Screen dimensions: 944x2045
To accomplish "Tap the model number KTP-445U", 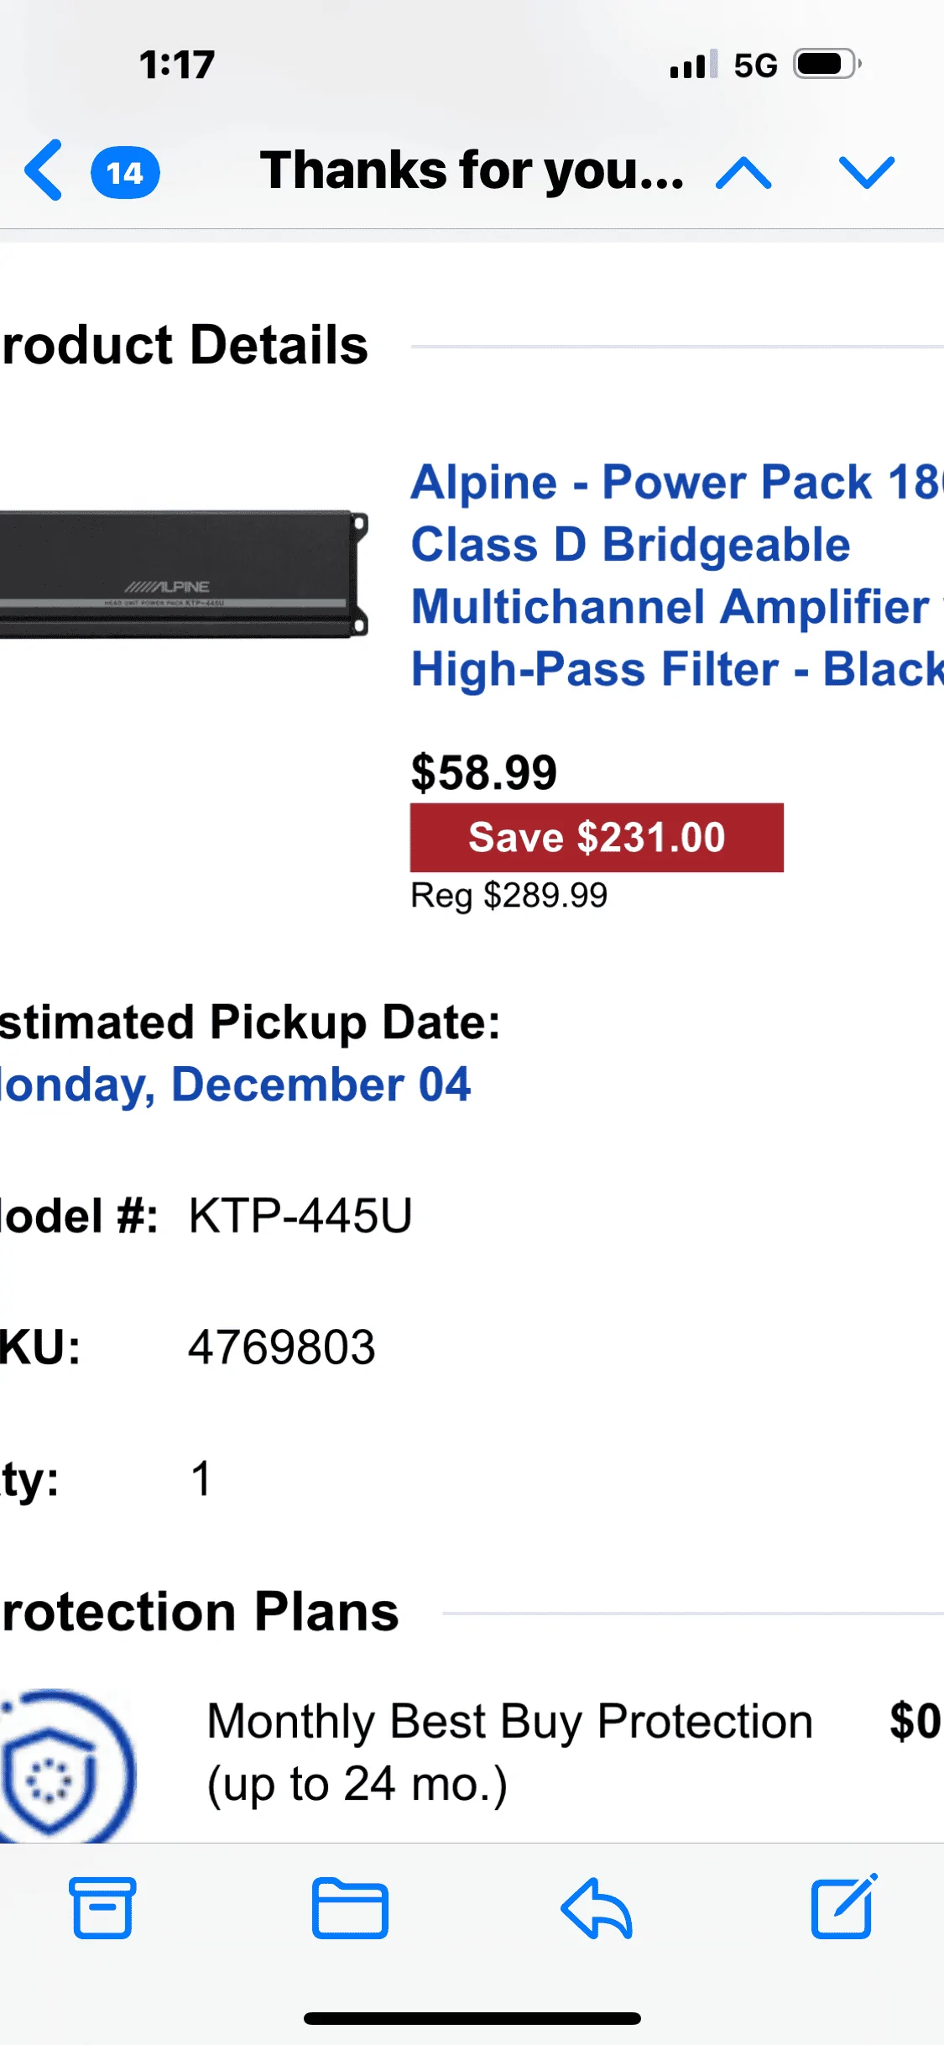I will [x=300, y=1216].
